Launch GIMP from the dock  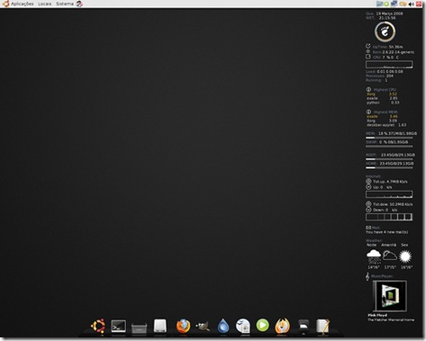[x=203, y=326]
